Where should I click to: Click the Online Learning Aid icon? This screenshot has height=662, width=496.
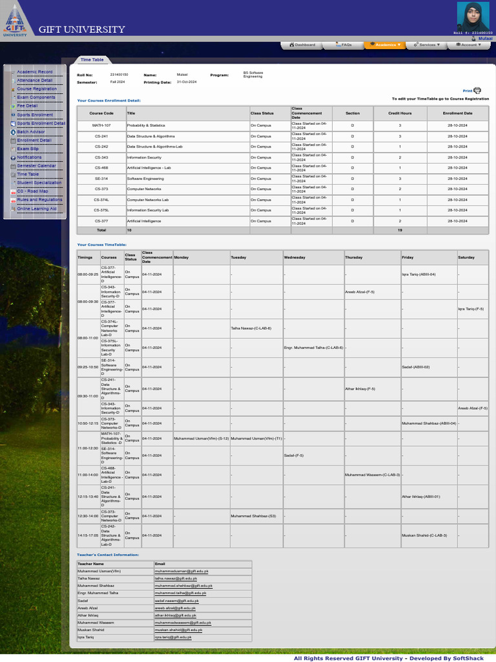(x=13, y=209)
